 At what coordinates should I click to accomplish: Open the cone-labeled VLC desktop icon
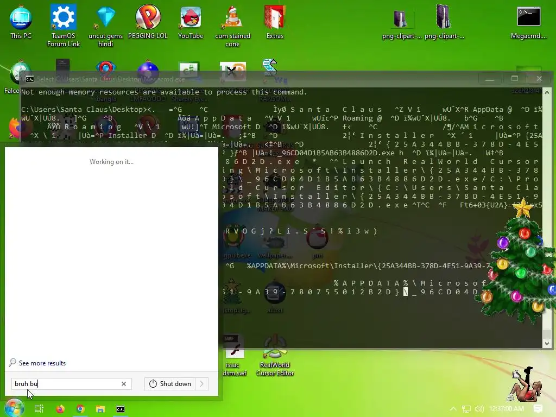pos(232,26)
